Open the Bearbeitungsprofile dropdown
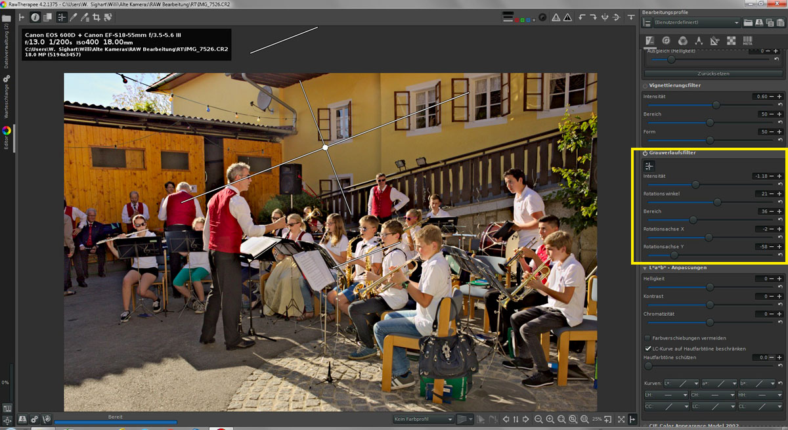This screenshot has height=430, width=788. pos(696,22)
